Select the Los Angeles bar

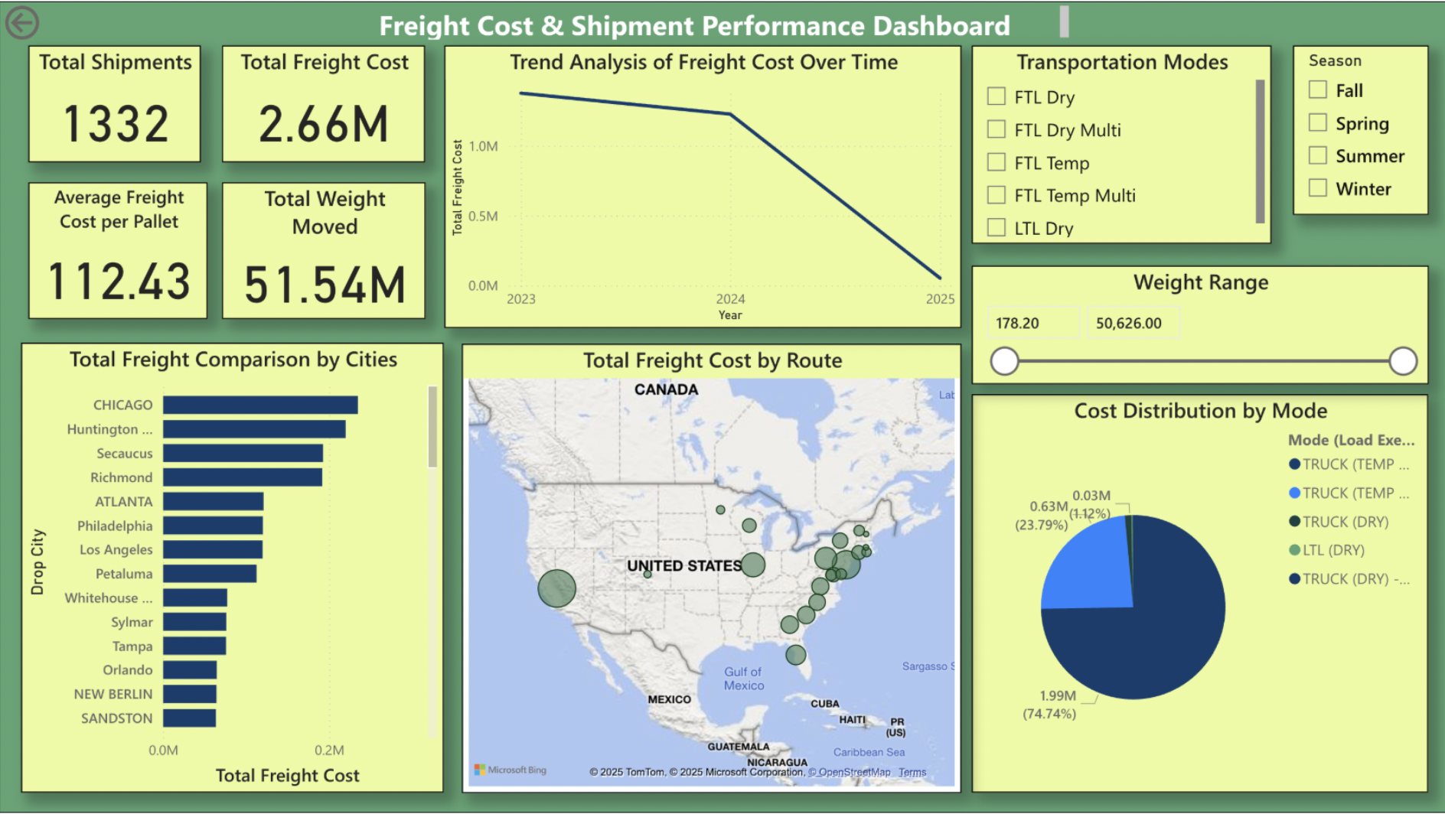213,549
